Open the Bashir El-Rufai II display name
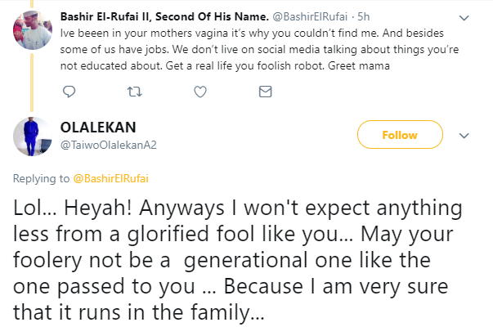 coord(154,16)
